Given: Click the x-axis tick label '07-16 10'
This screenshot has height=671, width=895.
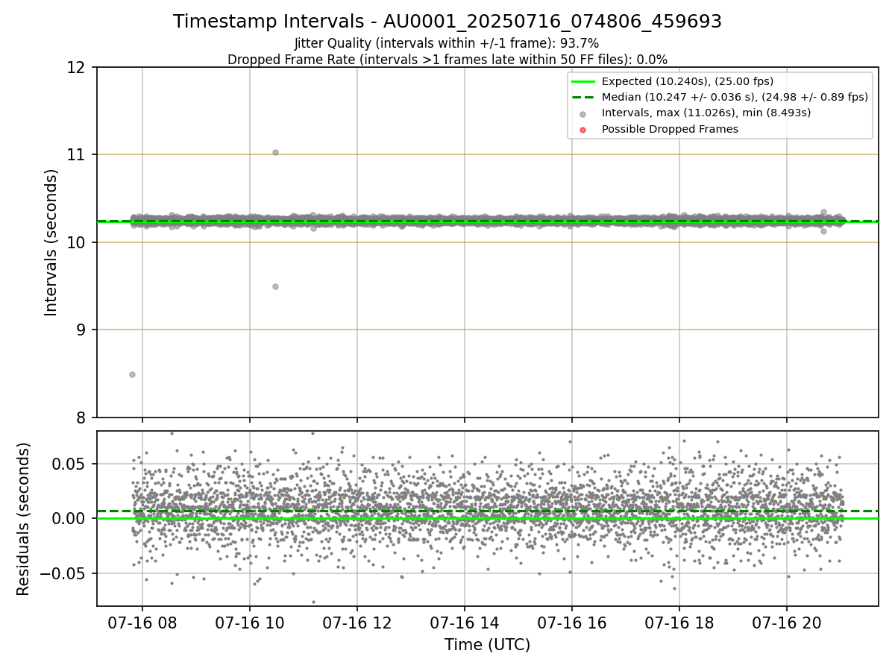Looking at the screenshot, I should [x=250, y=622].
